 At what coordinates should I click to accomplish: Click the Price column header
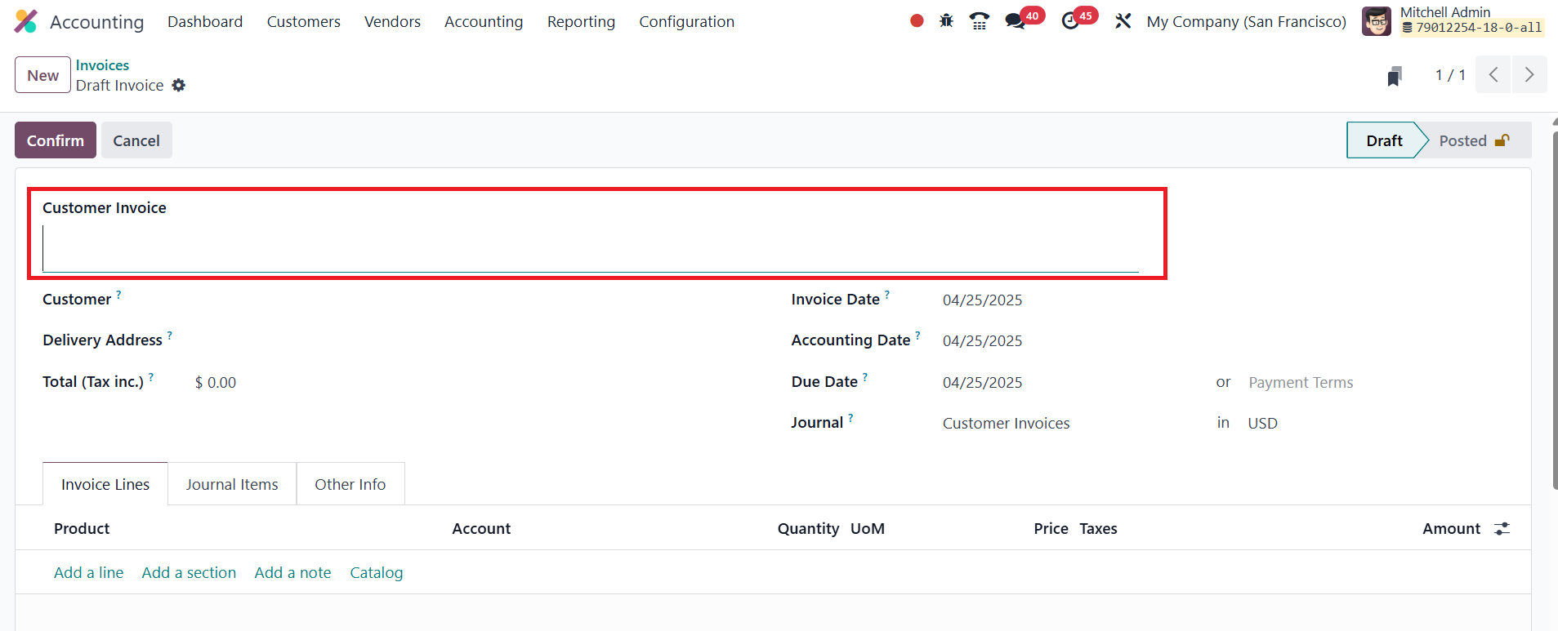coord(1051,529)
